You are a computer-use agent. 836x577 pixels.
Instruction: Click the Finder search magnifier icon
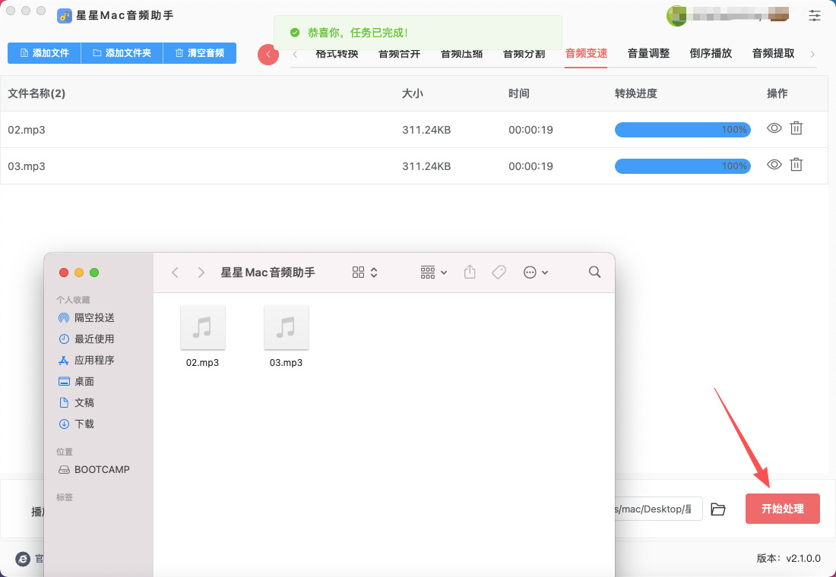click(595, 273)
